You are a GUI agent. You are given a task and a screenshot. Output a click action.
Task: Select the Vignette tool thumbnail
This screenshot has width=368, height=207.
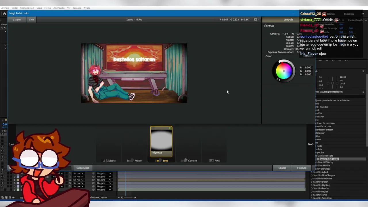pyautogui.click(x=161, y=141)
